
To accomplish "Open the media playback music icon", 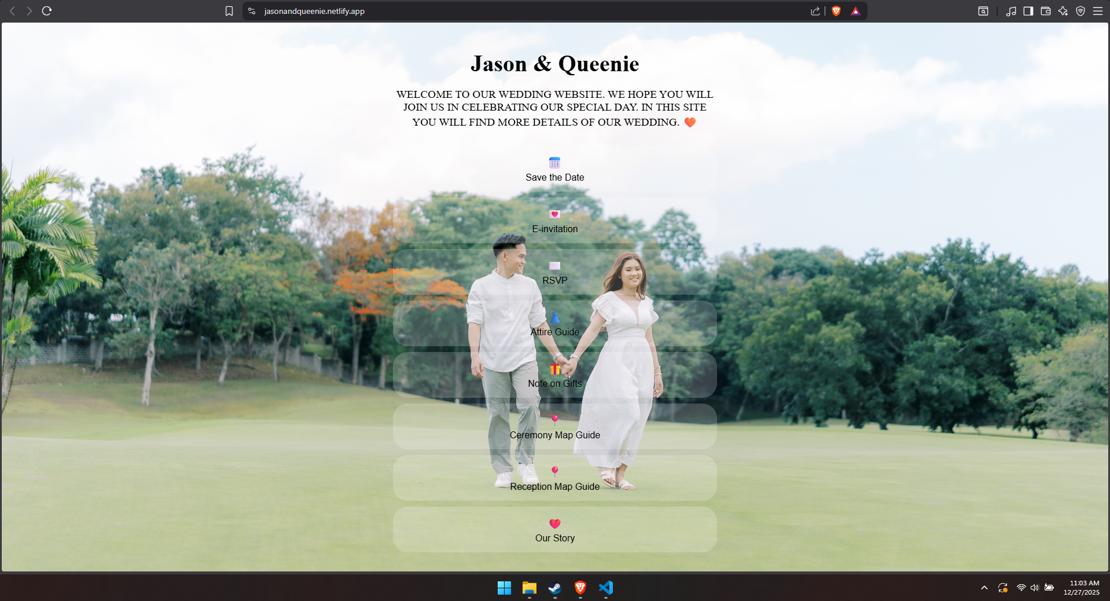I will pos(1011,10).
